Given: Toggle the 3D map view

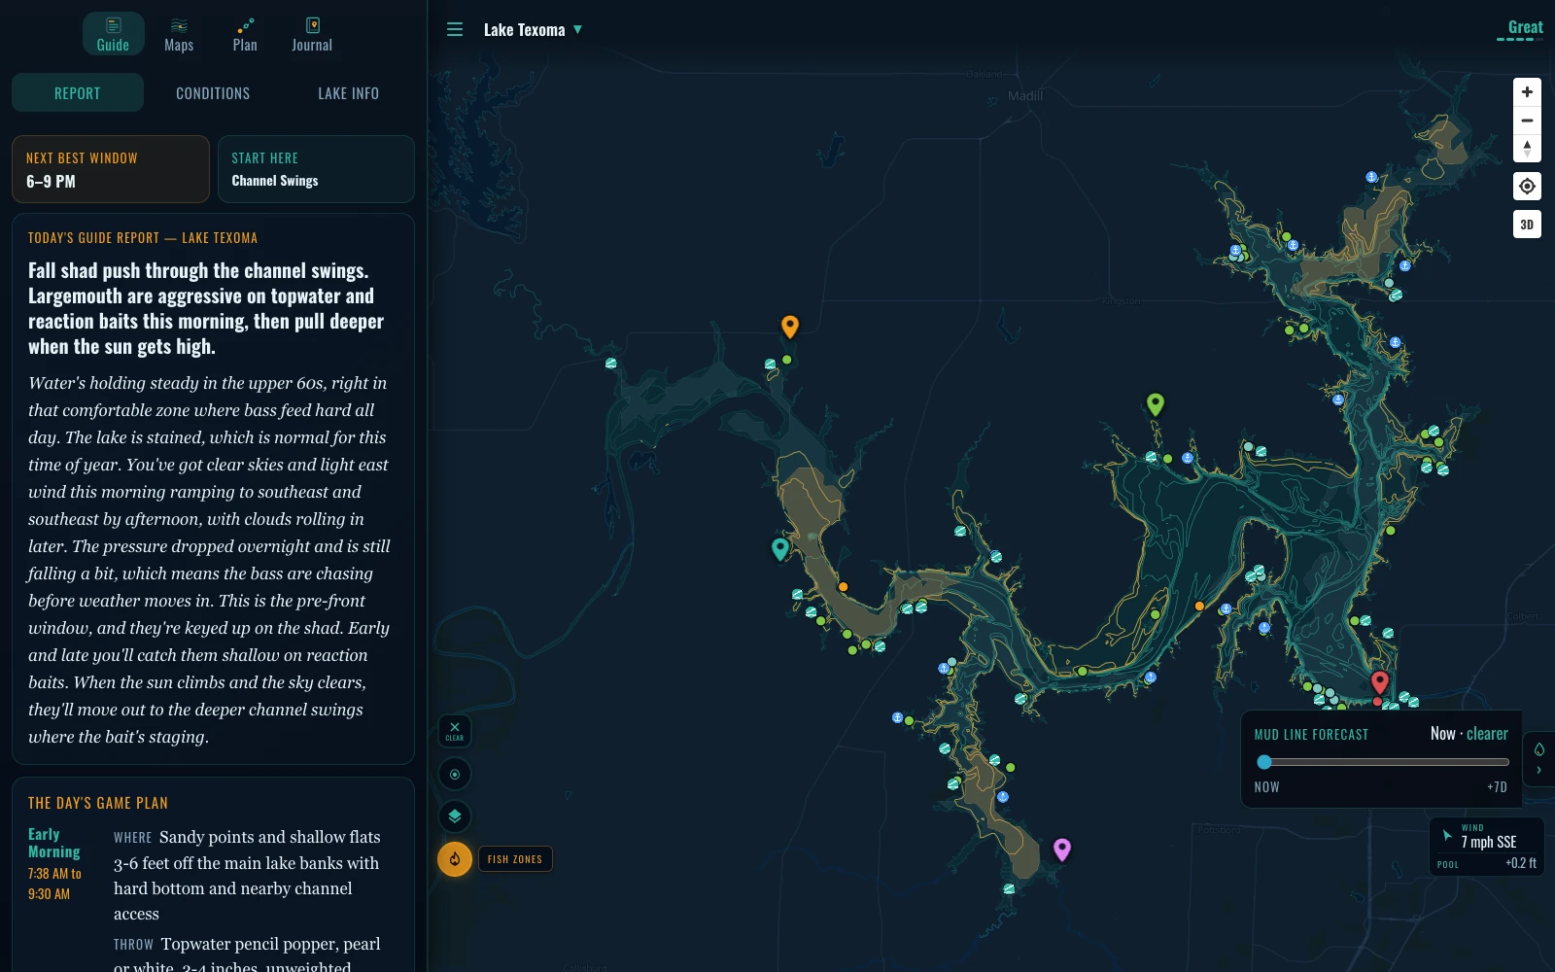Looking at the screenshot, I should point(1527,225).
